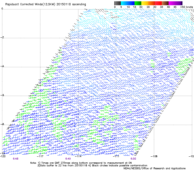Click the red 30-35 knots legend swatch
This screenshot has width=194, height=170.
click(158, 3)
